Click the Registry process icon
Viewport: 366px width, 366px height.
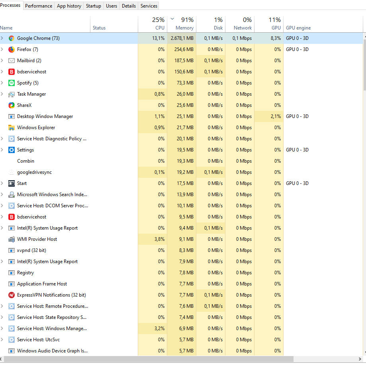[x=11, y=273]
